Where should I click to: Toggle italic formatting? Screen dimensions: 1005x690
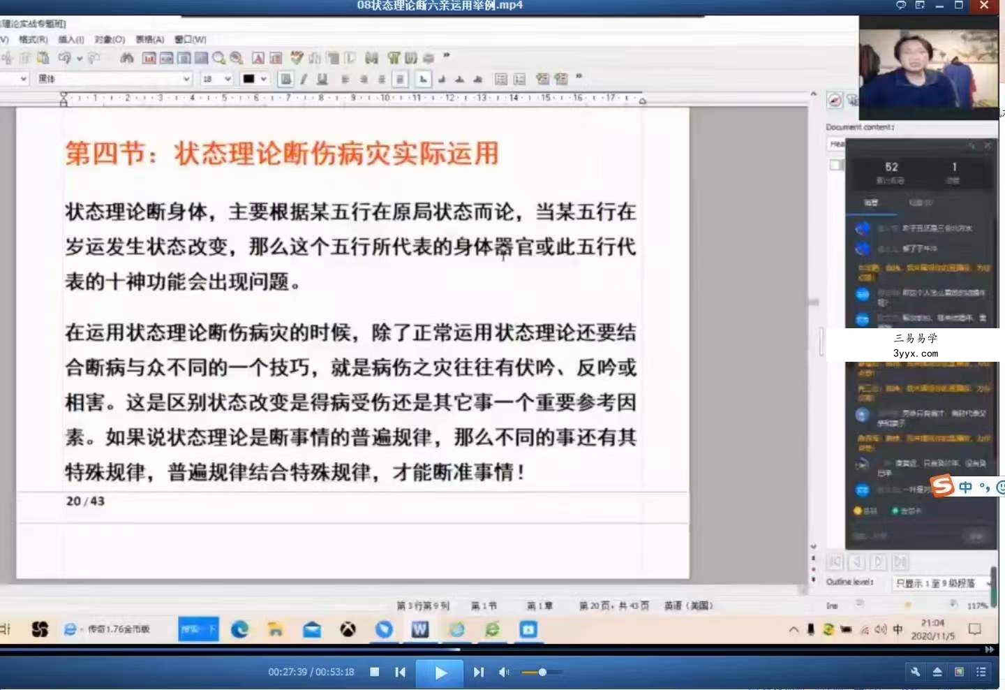coord(304,79)
